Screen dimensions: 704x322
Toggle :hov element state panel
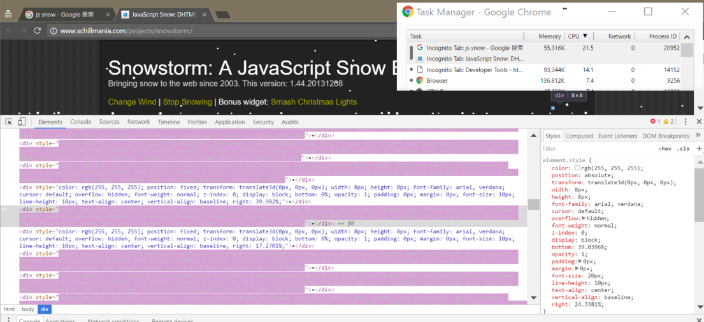pos(665,149)
